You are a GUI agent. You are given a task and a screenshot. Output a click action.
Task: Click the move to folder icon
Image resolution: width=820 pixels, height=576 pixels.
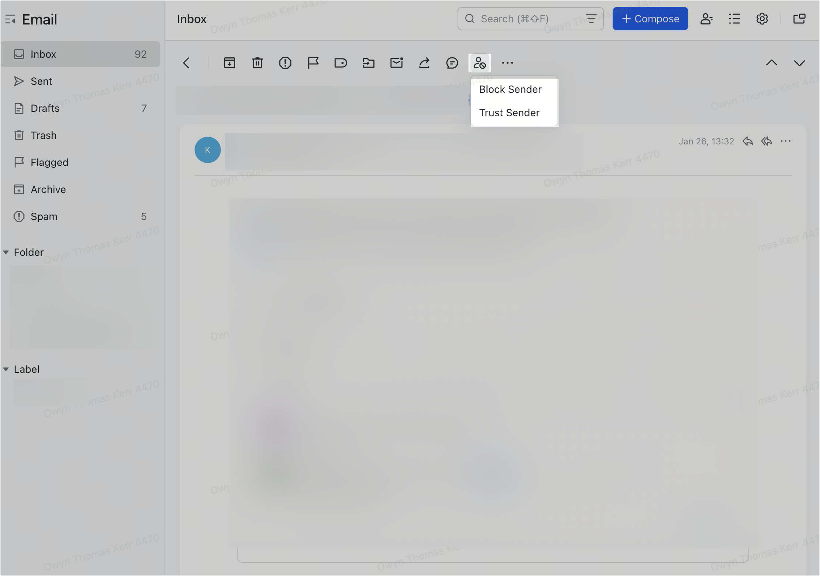pos(368,63)
